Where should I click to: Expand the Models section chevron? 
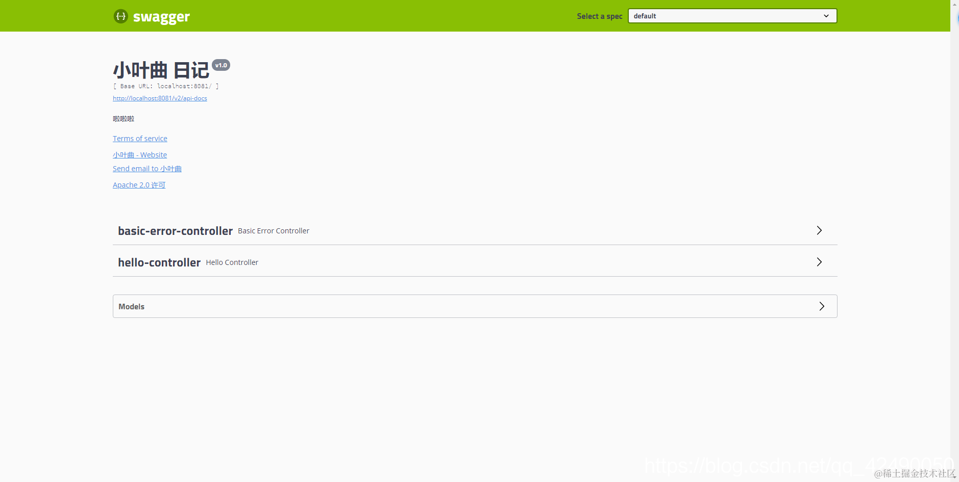(x=822, y=306)
